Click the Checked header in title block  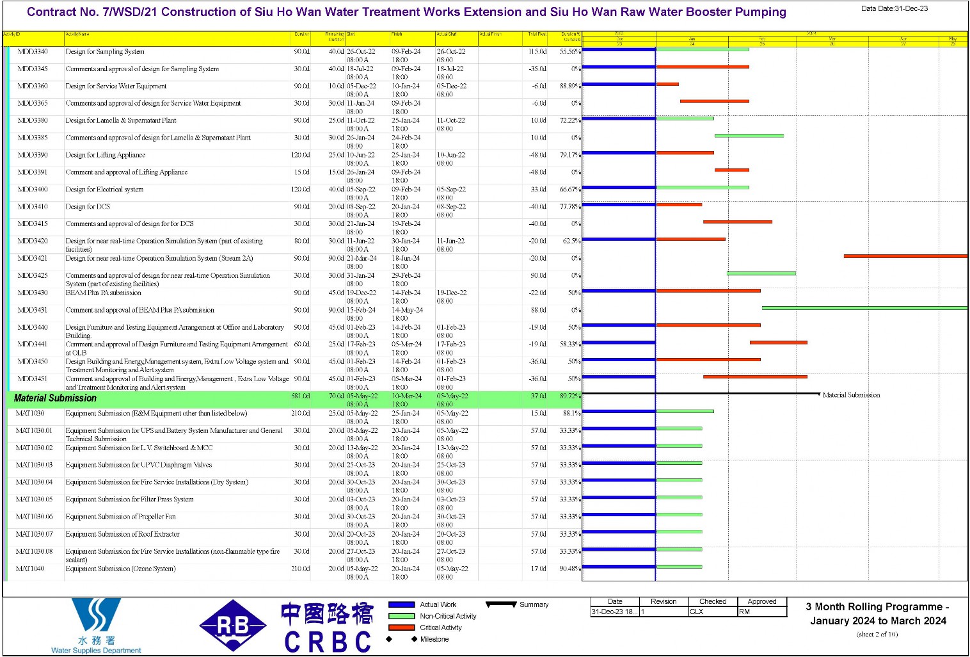coord(713,601)
